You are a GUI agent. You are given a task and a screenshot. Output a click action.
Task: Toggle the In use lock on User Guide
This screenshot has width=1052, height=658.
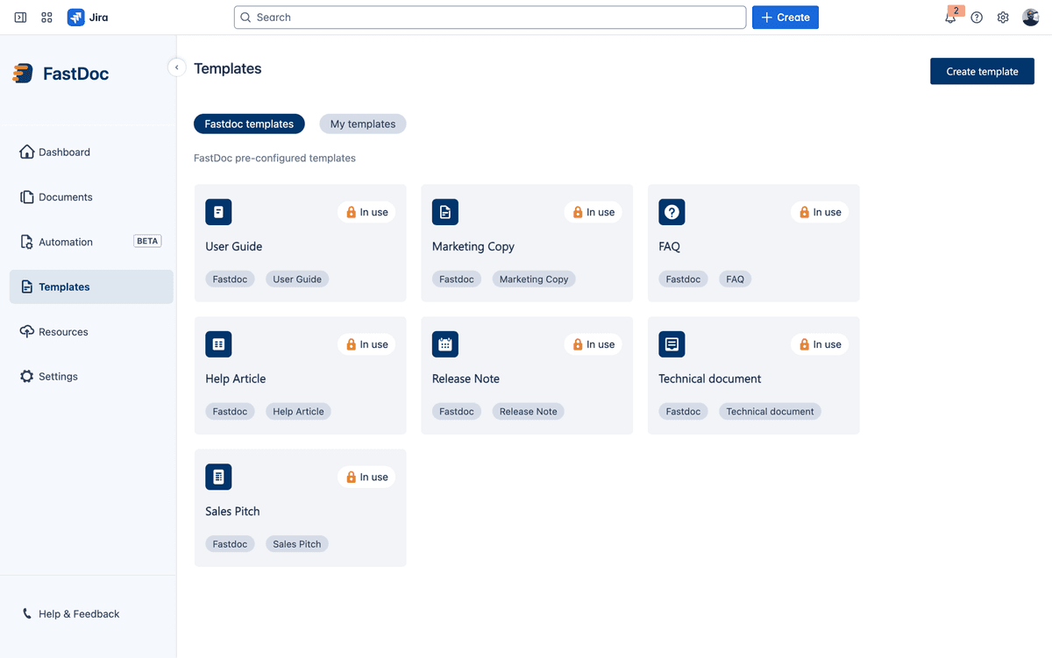pos(366,211)
